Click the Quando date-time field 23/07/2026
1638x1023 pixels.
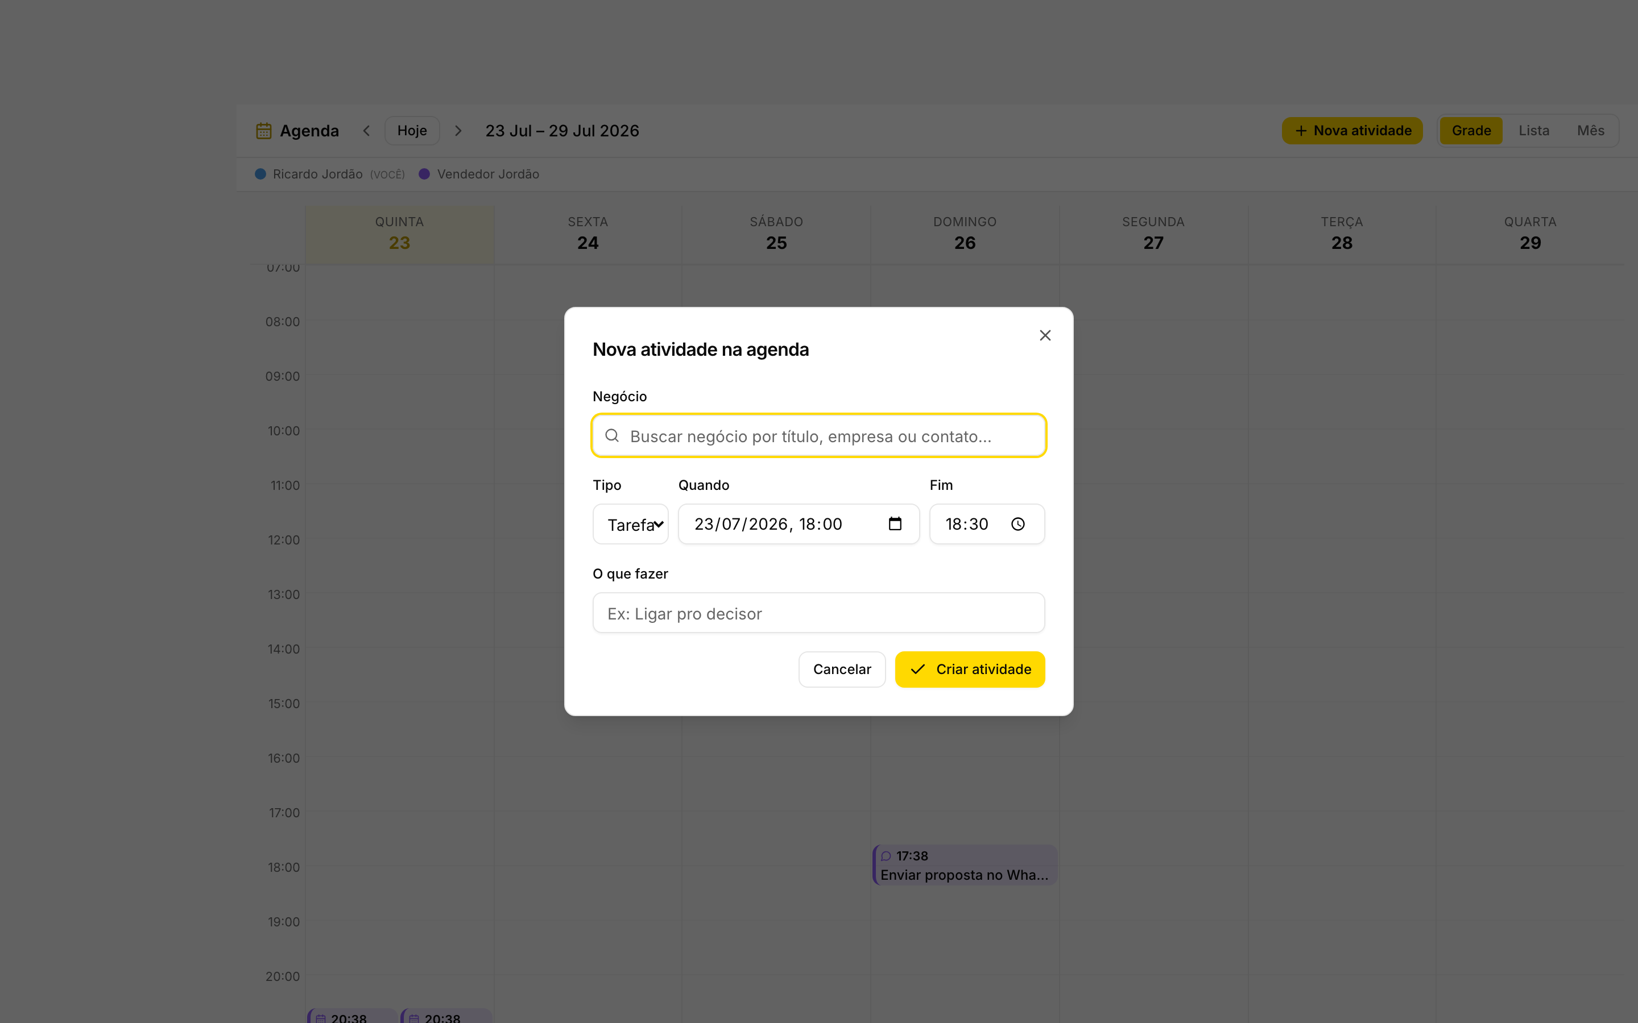[799, 523]
